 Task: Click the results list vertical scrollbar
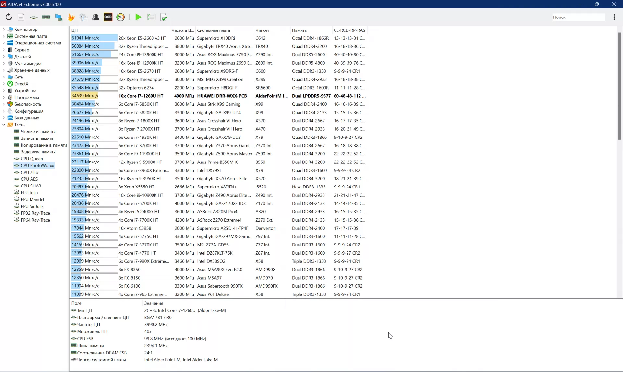click(x=619, y=86)
